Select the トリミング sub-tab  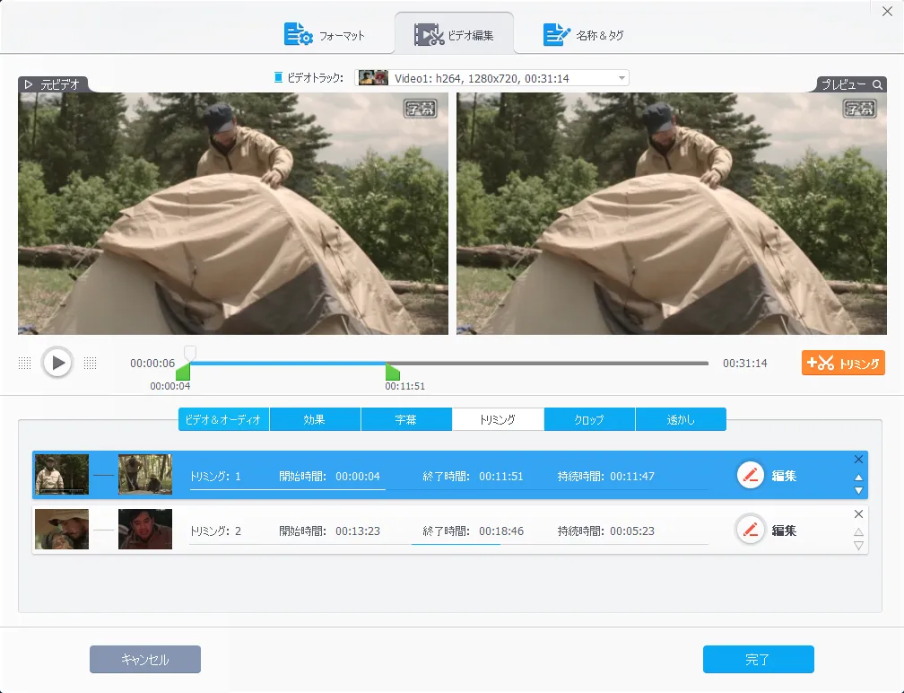point(498,419)
